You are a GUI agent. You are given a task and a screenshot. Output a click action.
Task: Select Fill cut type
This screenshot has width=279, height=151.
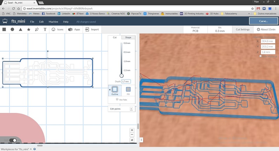pyautogui.click(x=128, y=91)
